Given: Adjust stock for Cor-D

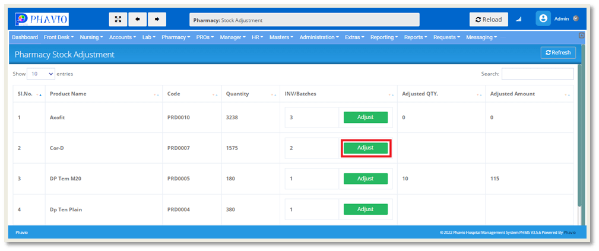Looking at the screenshot, I should click(365, 148).
